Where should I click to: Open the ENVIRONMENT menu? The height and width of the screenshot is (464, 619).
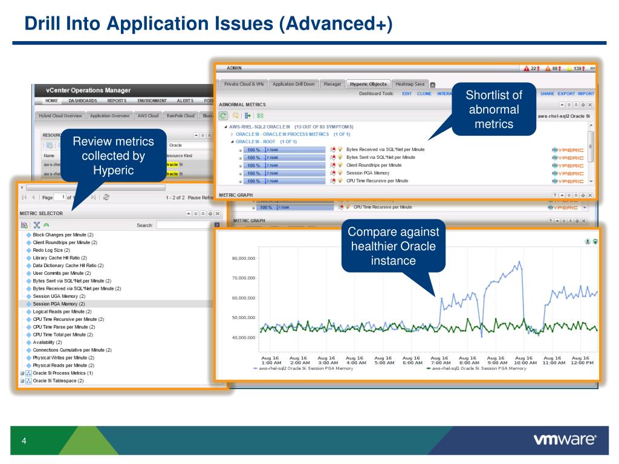tap(152, 101)
